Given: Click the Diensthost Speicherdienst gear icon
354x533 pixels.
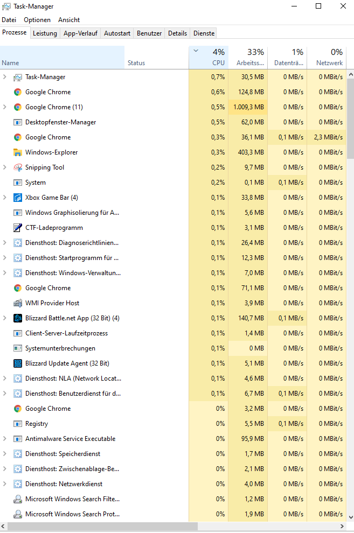Looking at the screenshot, I should pyautogui.click(x=18, y=454).
